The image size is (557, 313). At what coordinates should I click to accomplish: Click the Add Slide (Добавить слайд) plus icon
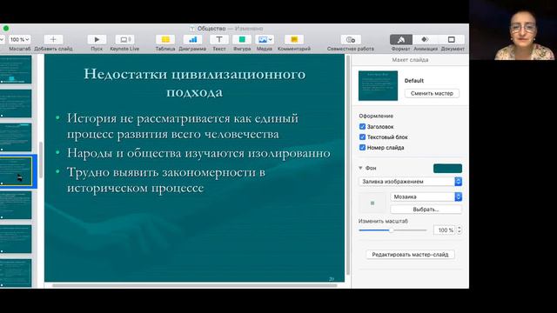pyautogui.click(x=53, y=39)
